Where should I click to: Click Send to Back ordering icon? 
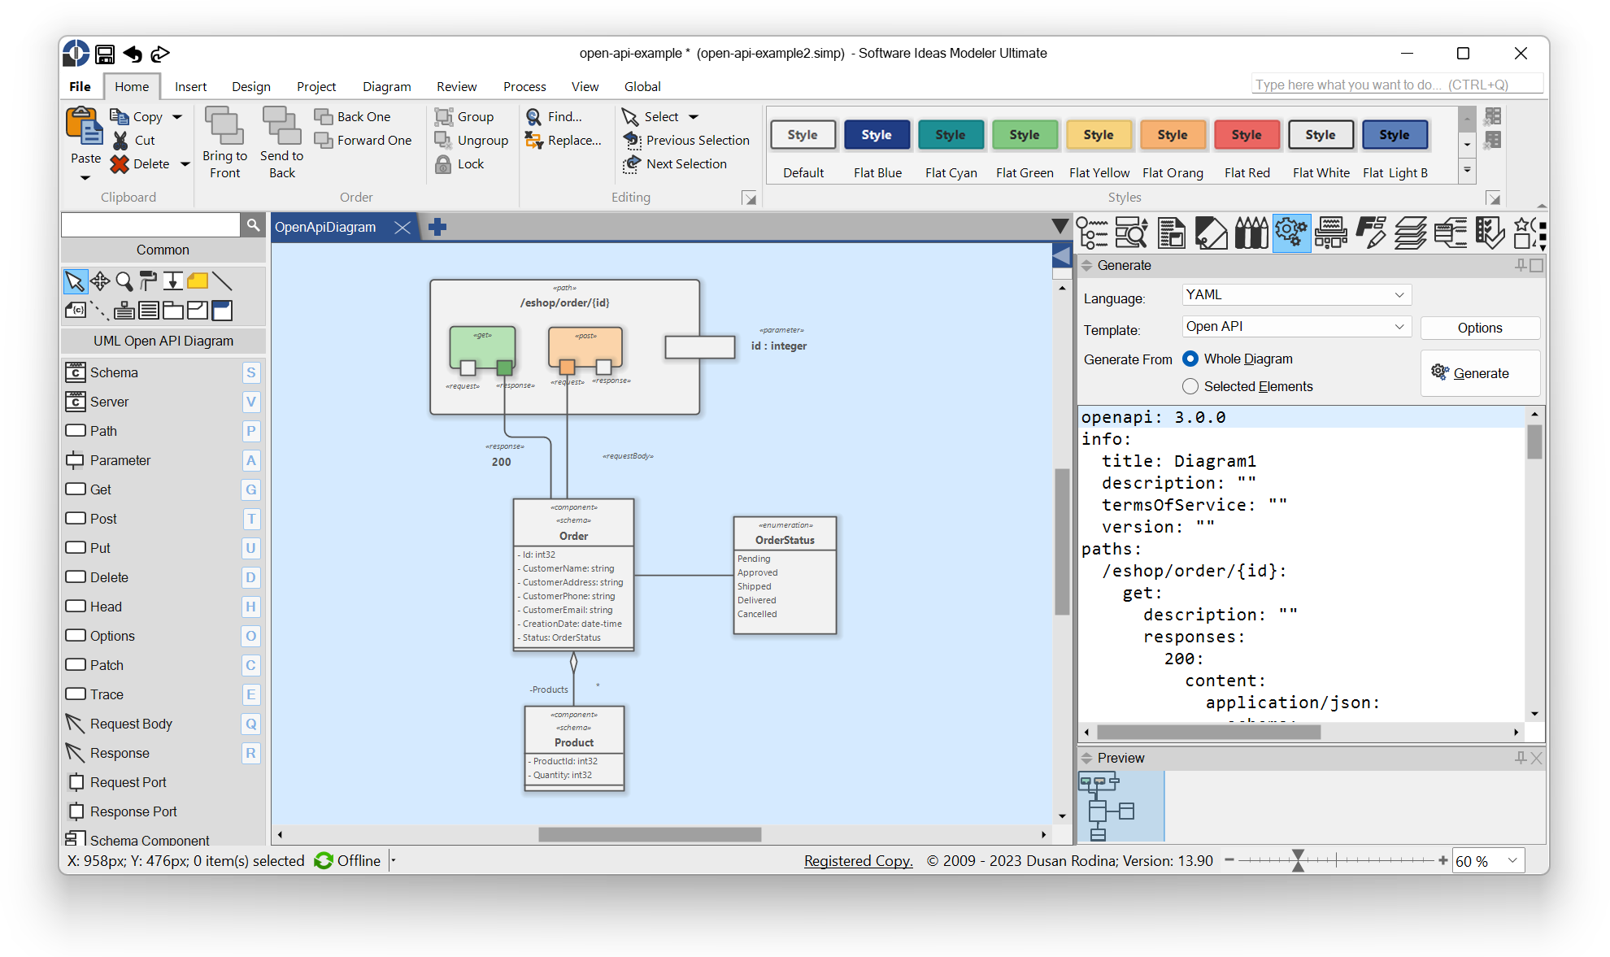[x=281, y=126]
